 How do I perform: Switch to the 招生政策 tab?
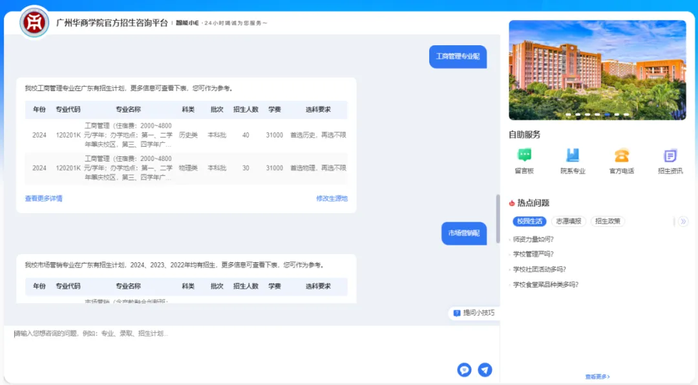tap(608, 222)
